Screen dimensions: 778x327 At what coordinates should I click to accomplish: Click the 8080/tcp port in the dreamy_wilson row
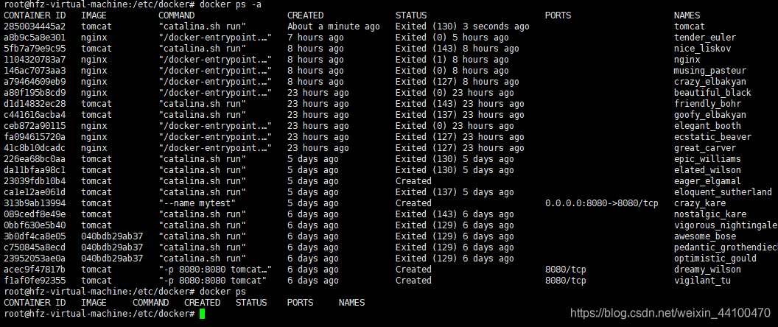tap(566, 270)
